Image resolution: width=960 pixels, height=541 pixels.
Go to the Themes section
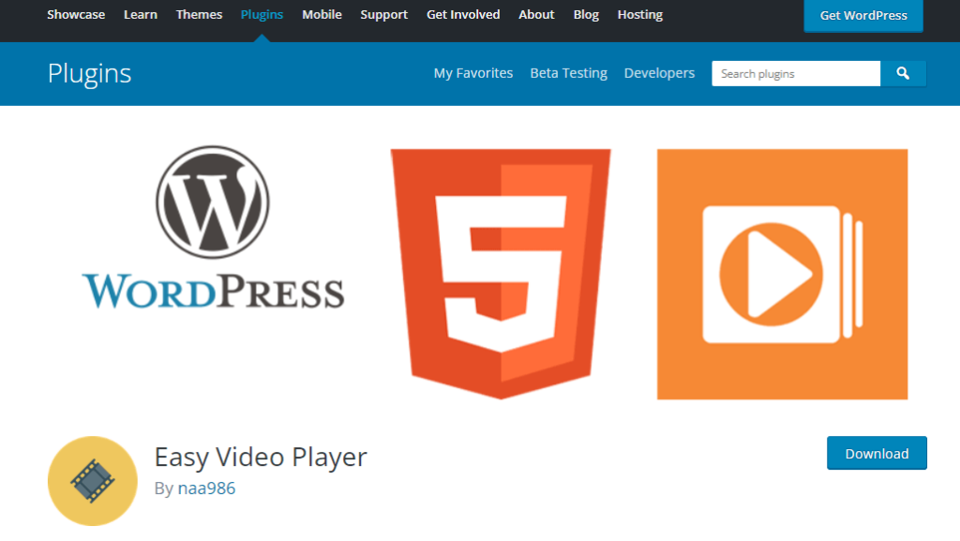199,15
